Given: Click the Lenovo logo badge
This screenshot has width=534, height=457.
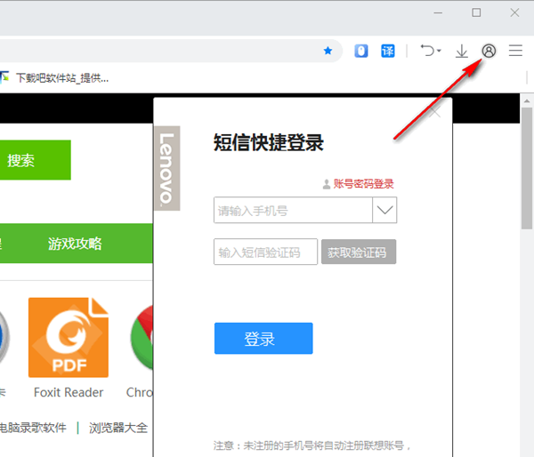Looking at the screenshot, I should tap(167, 168).
